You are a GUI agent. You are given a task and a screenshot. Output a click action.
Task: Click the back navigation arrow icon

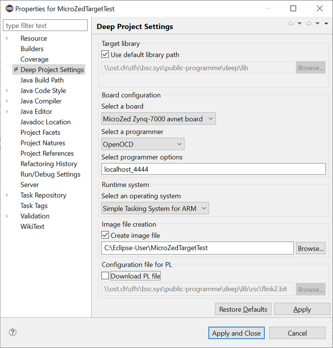tap(291, 24)
